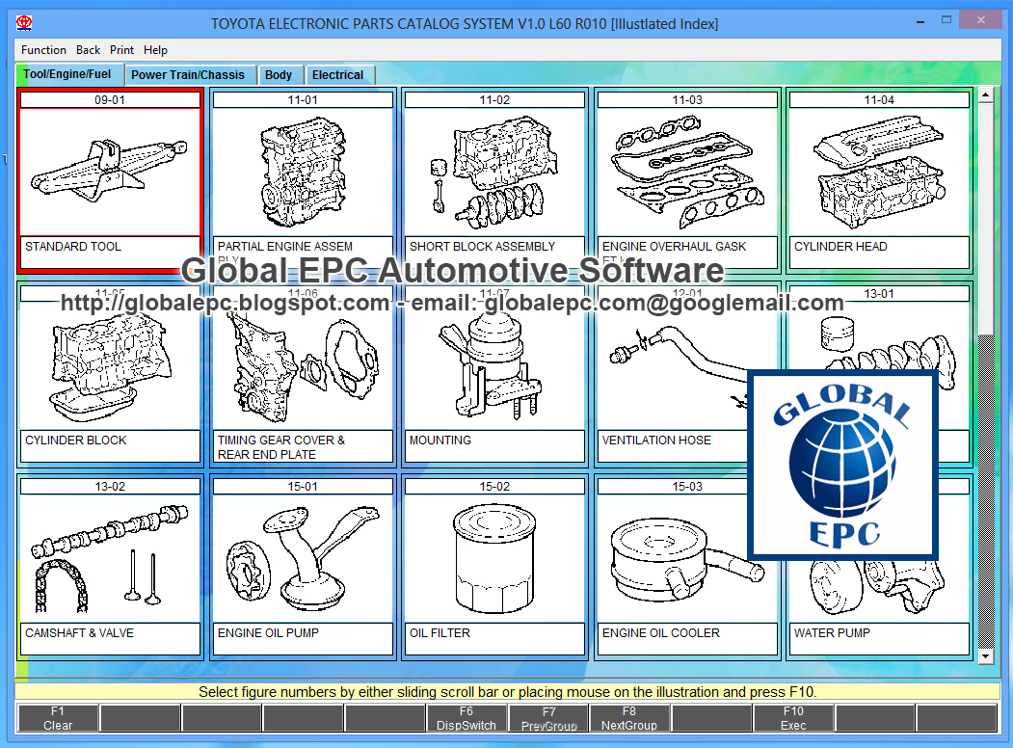Click the Back menu item
The image size is (1013, 748).
coord(88,50)
